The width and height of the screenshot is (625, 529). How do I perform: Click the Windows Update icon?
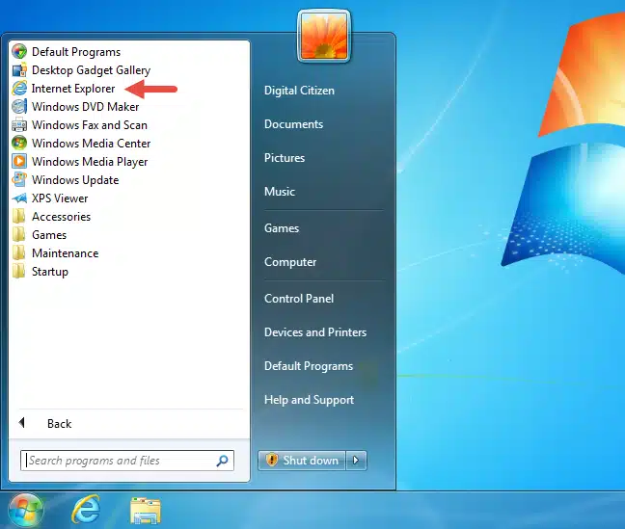[x=19, y=180]
